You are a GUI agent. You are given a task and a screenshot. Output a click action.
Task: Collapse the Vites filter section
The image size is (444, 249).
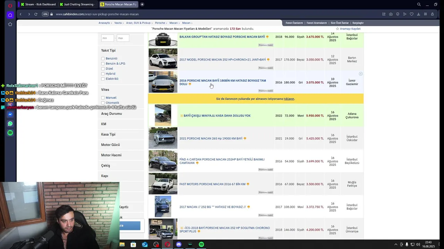(105, 90)
